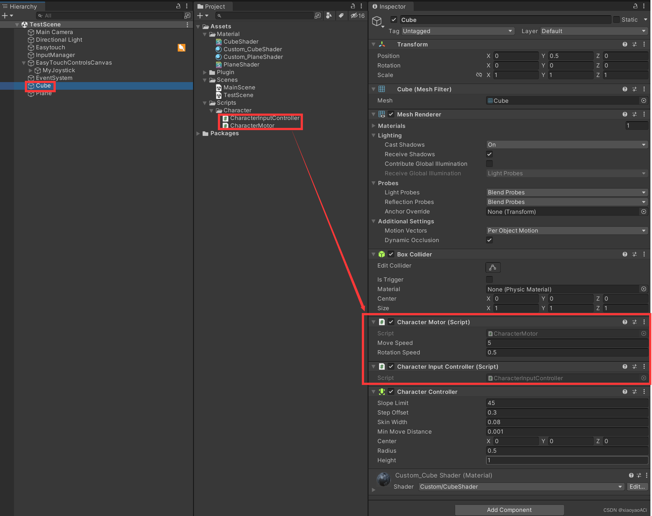Disable the Box Collider component checkbox
This screenshot has width=652, height=516.
click(391, 254)
